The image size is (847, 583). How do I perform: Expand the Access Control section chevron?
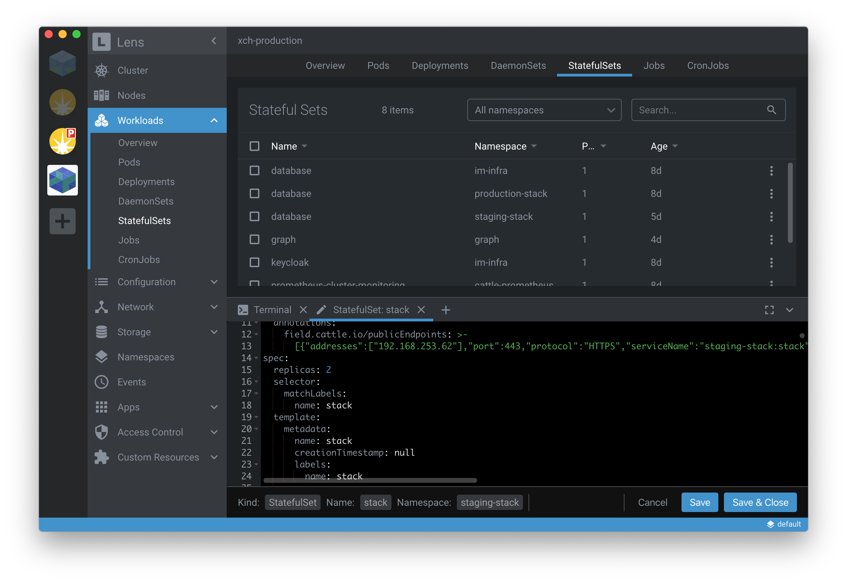point(214,432)
